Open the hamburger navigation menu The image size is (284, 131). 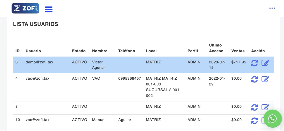[x=49, y=9]
